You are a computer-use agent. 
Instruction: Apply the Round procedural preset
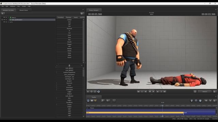(69, 57)
